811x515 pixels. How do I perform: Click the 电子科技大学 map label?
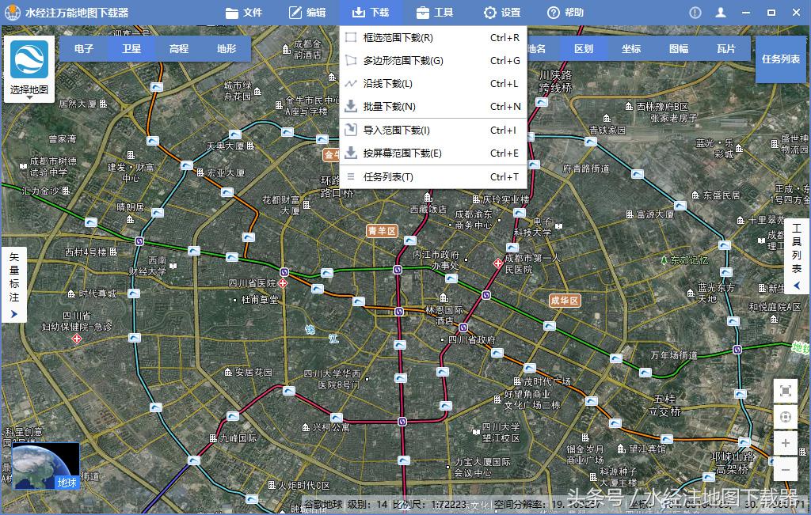533,227
